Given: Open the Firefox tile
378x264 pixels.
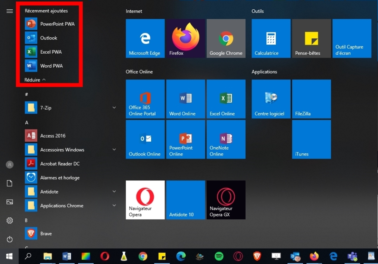Looking at the screenshot, I should [x=185, y=38].
